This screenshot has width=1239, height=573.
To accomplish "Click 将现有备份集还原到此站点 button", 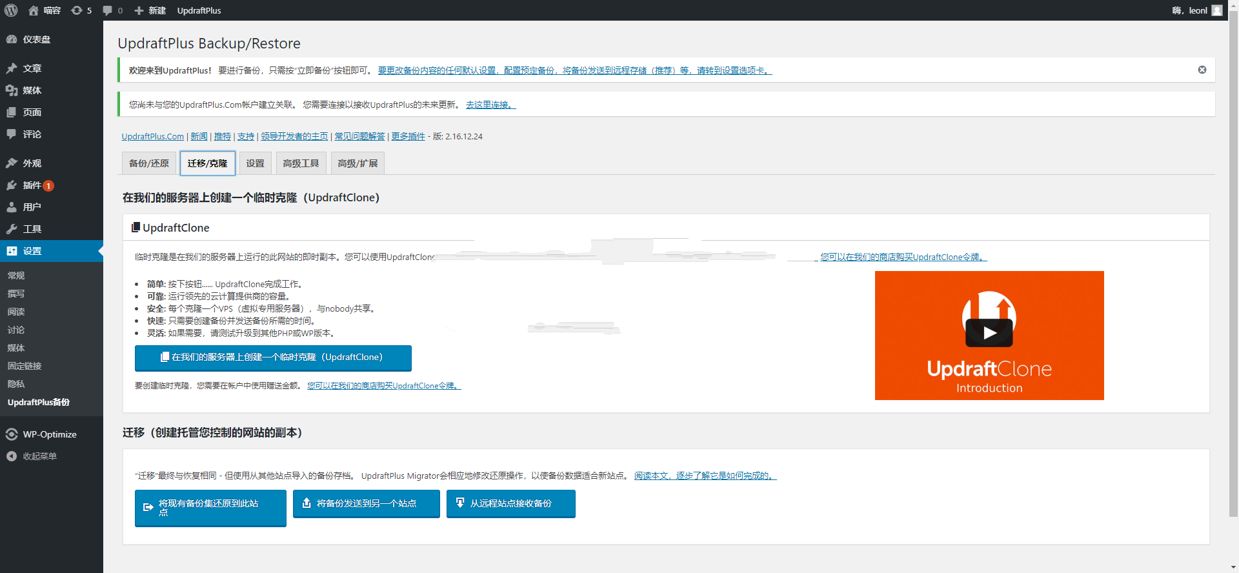I will point(210,507).
